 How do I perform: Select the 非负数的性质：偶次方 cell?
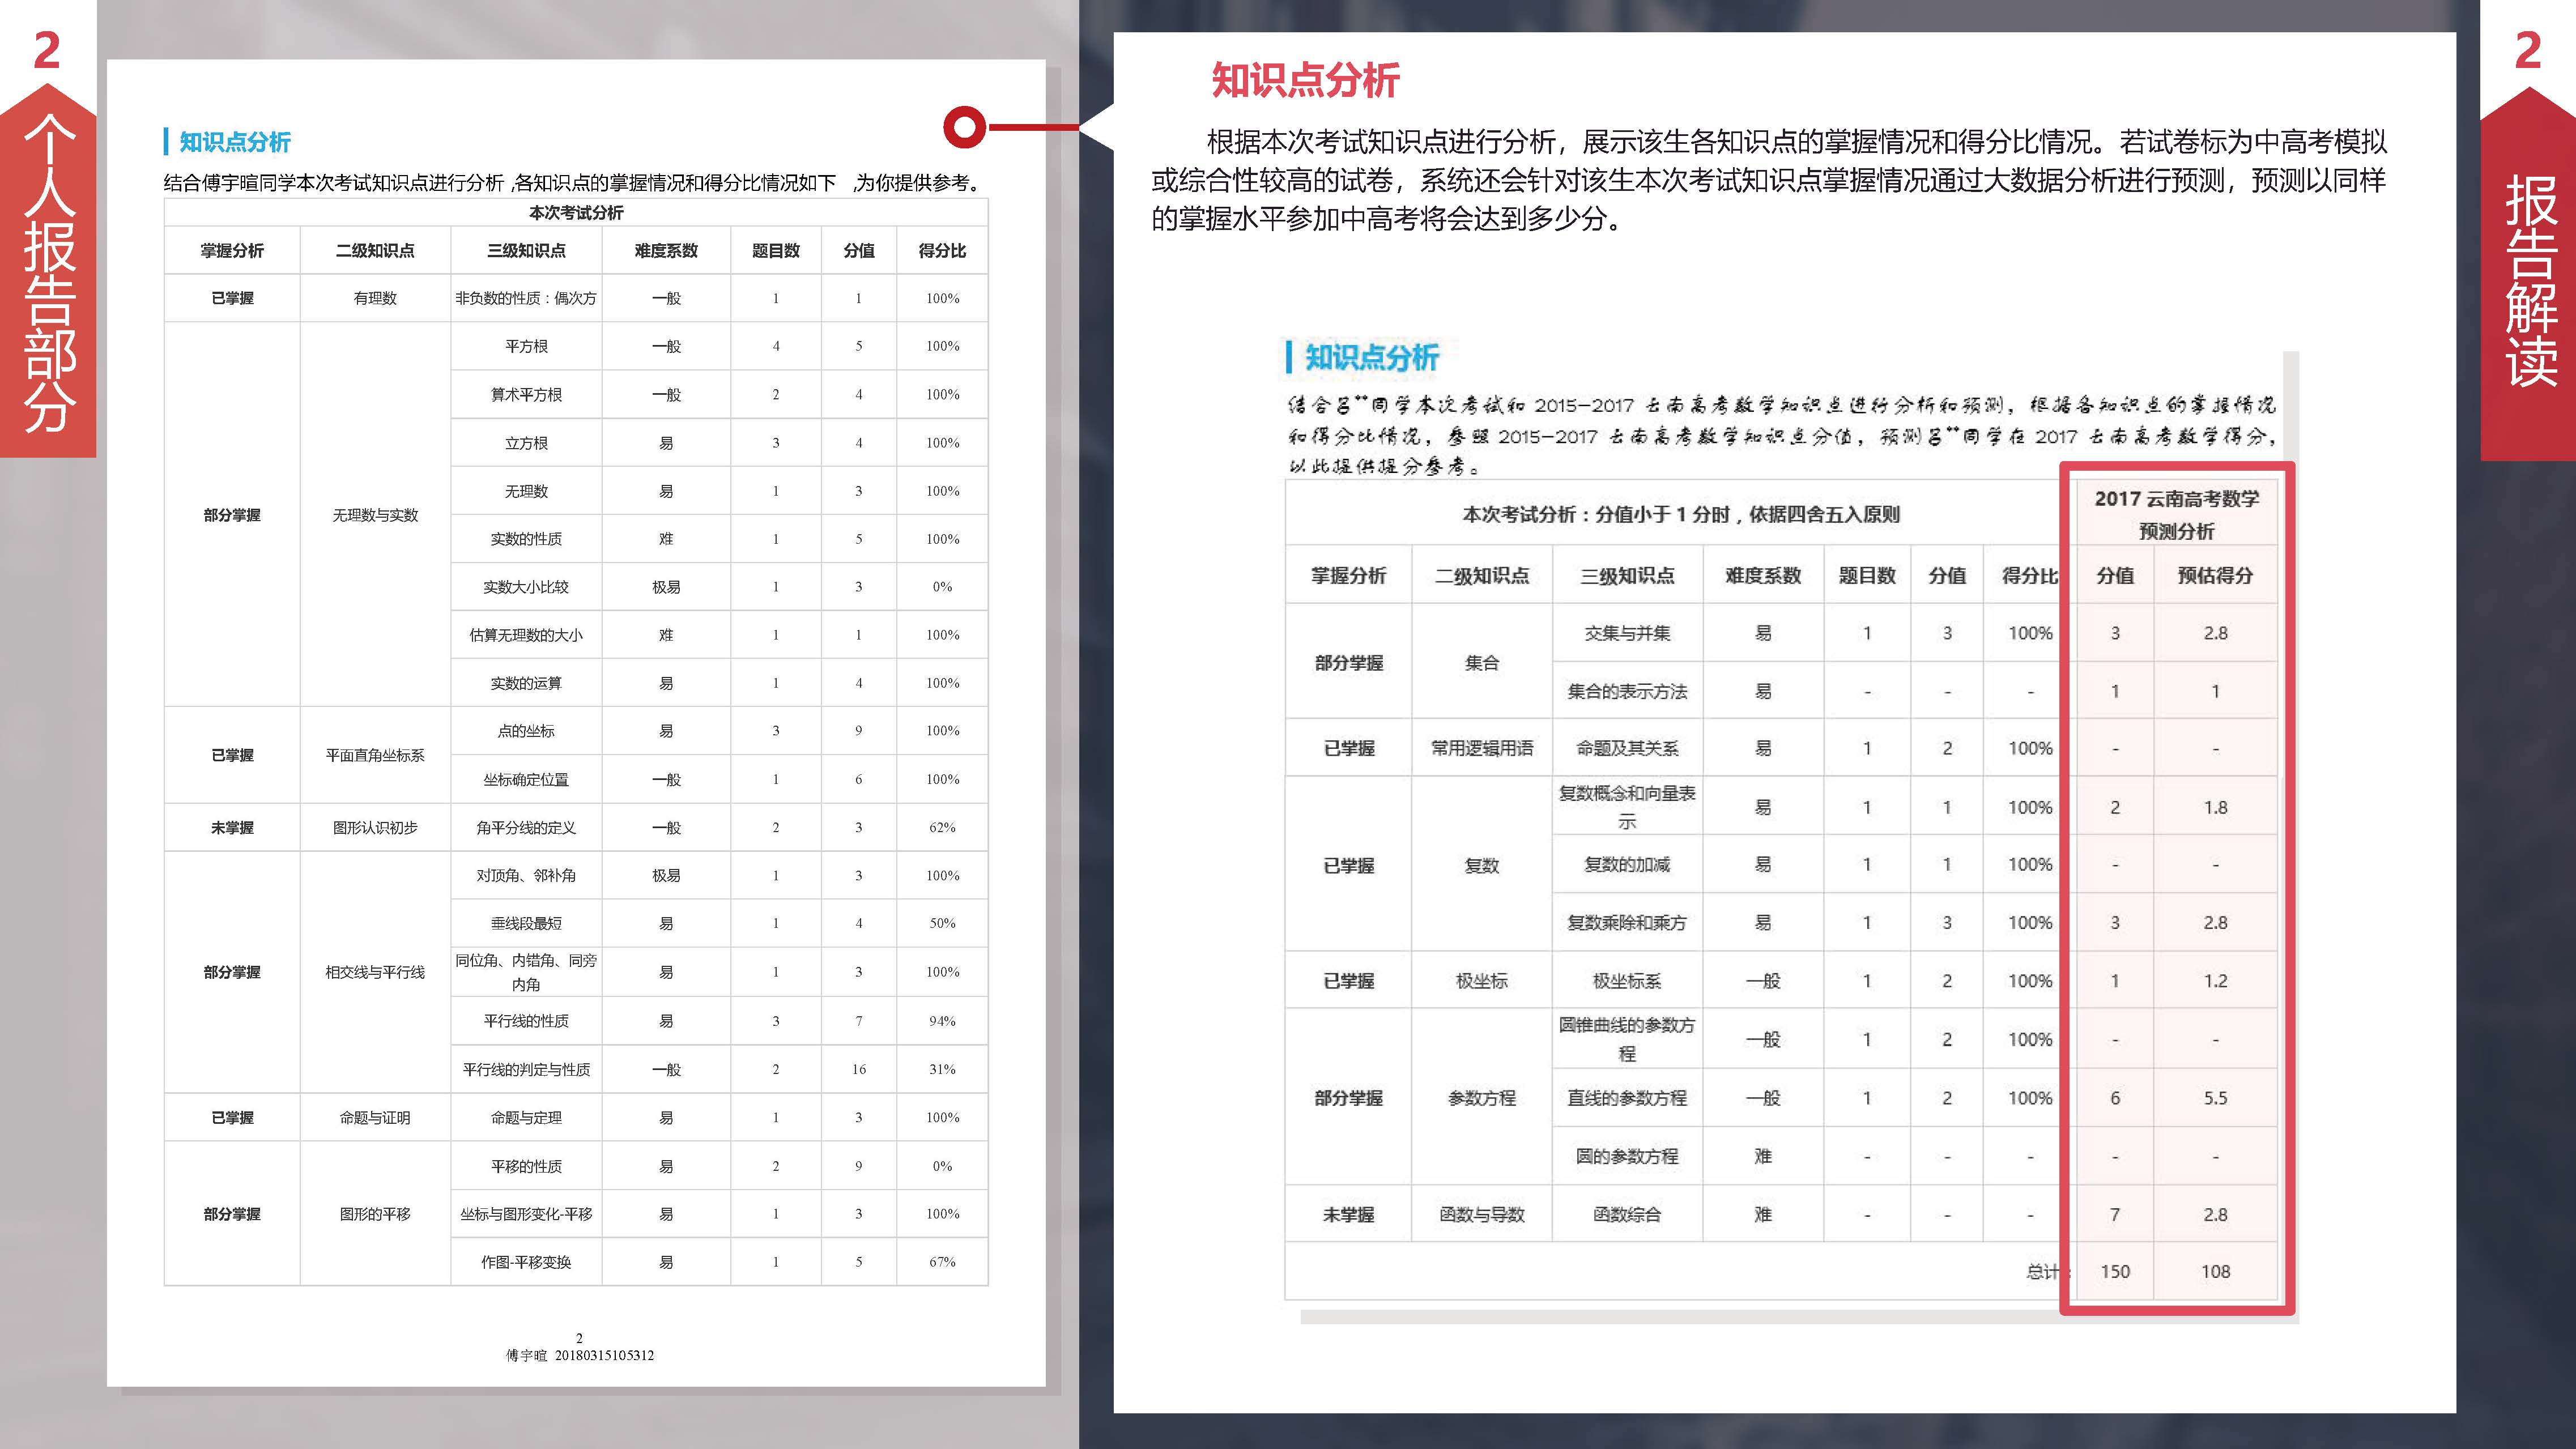[x=526, y=298]
